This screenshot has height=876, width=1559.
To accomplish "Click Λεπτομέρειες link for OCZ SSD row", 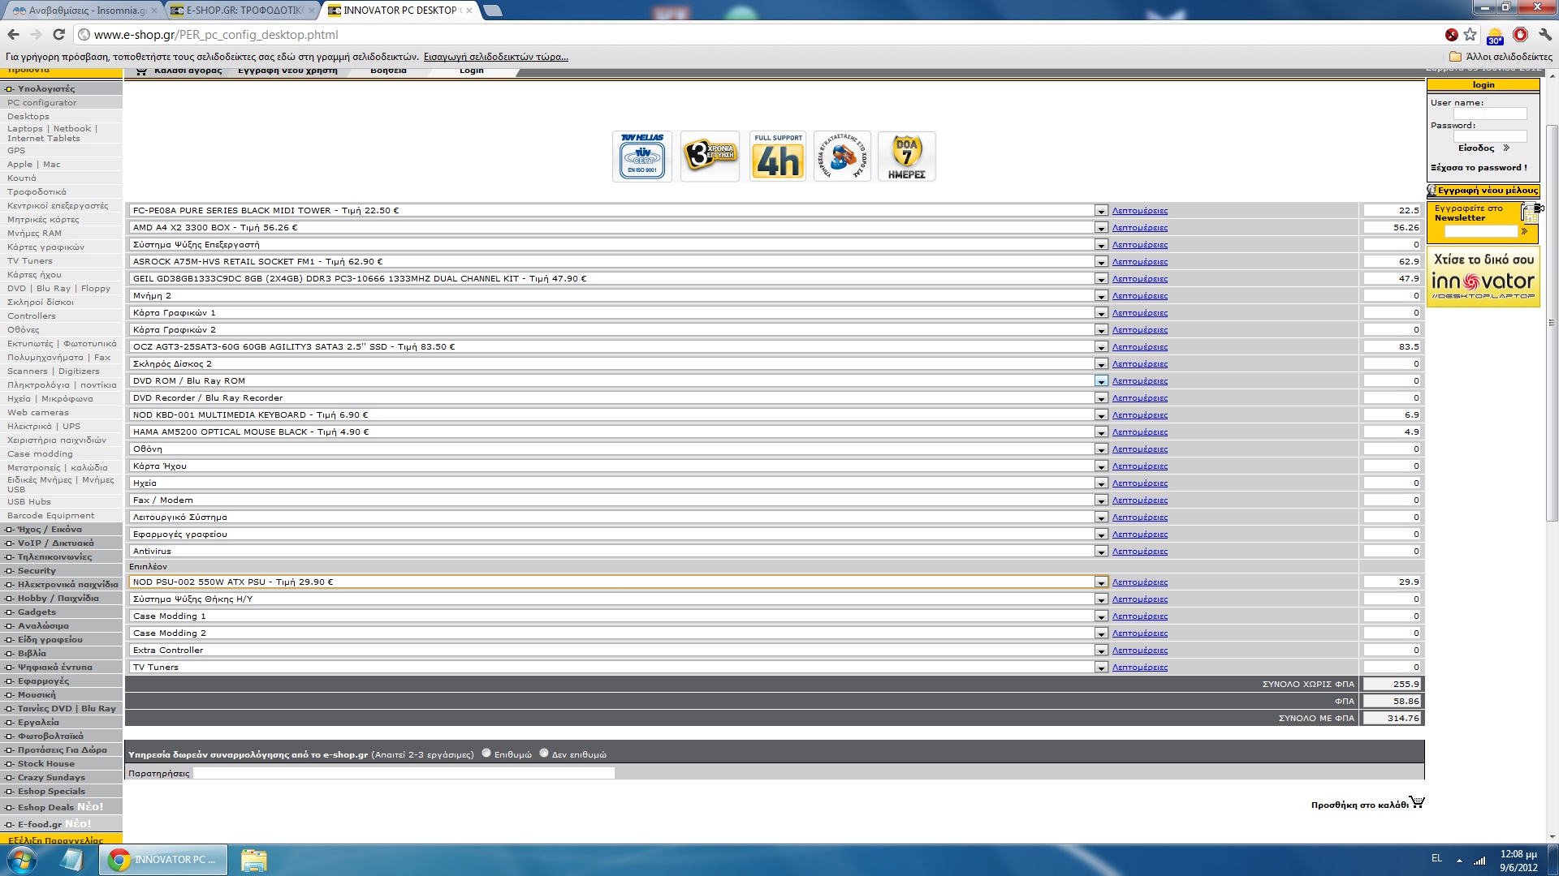I will pyautogui.click(x=1140, y=346).
